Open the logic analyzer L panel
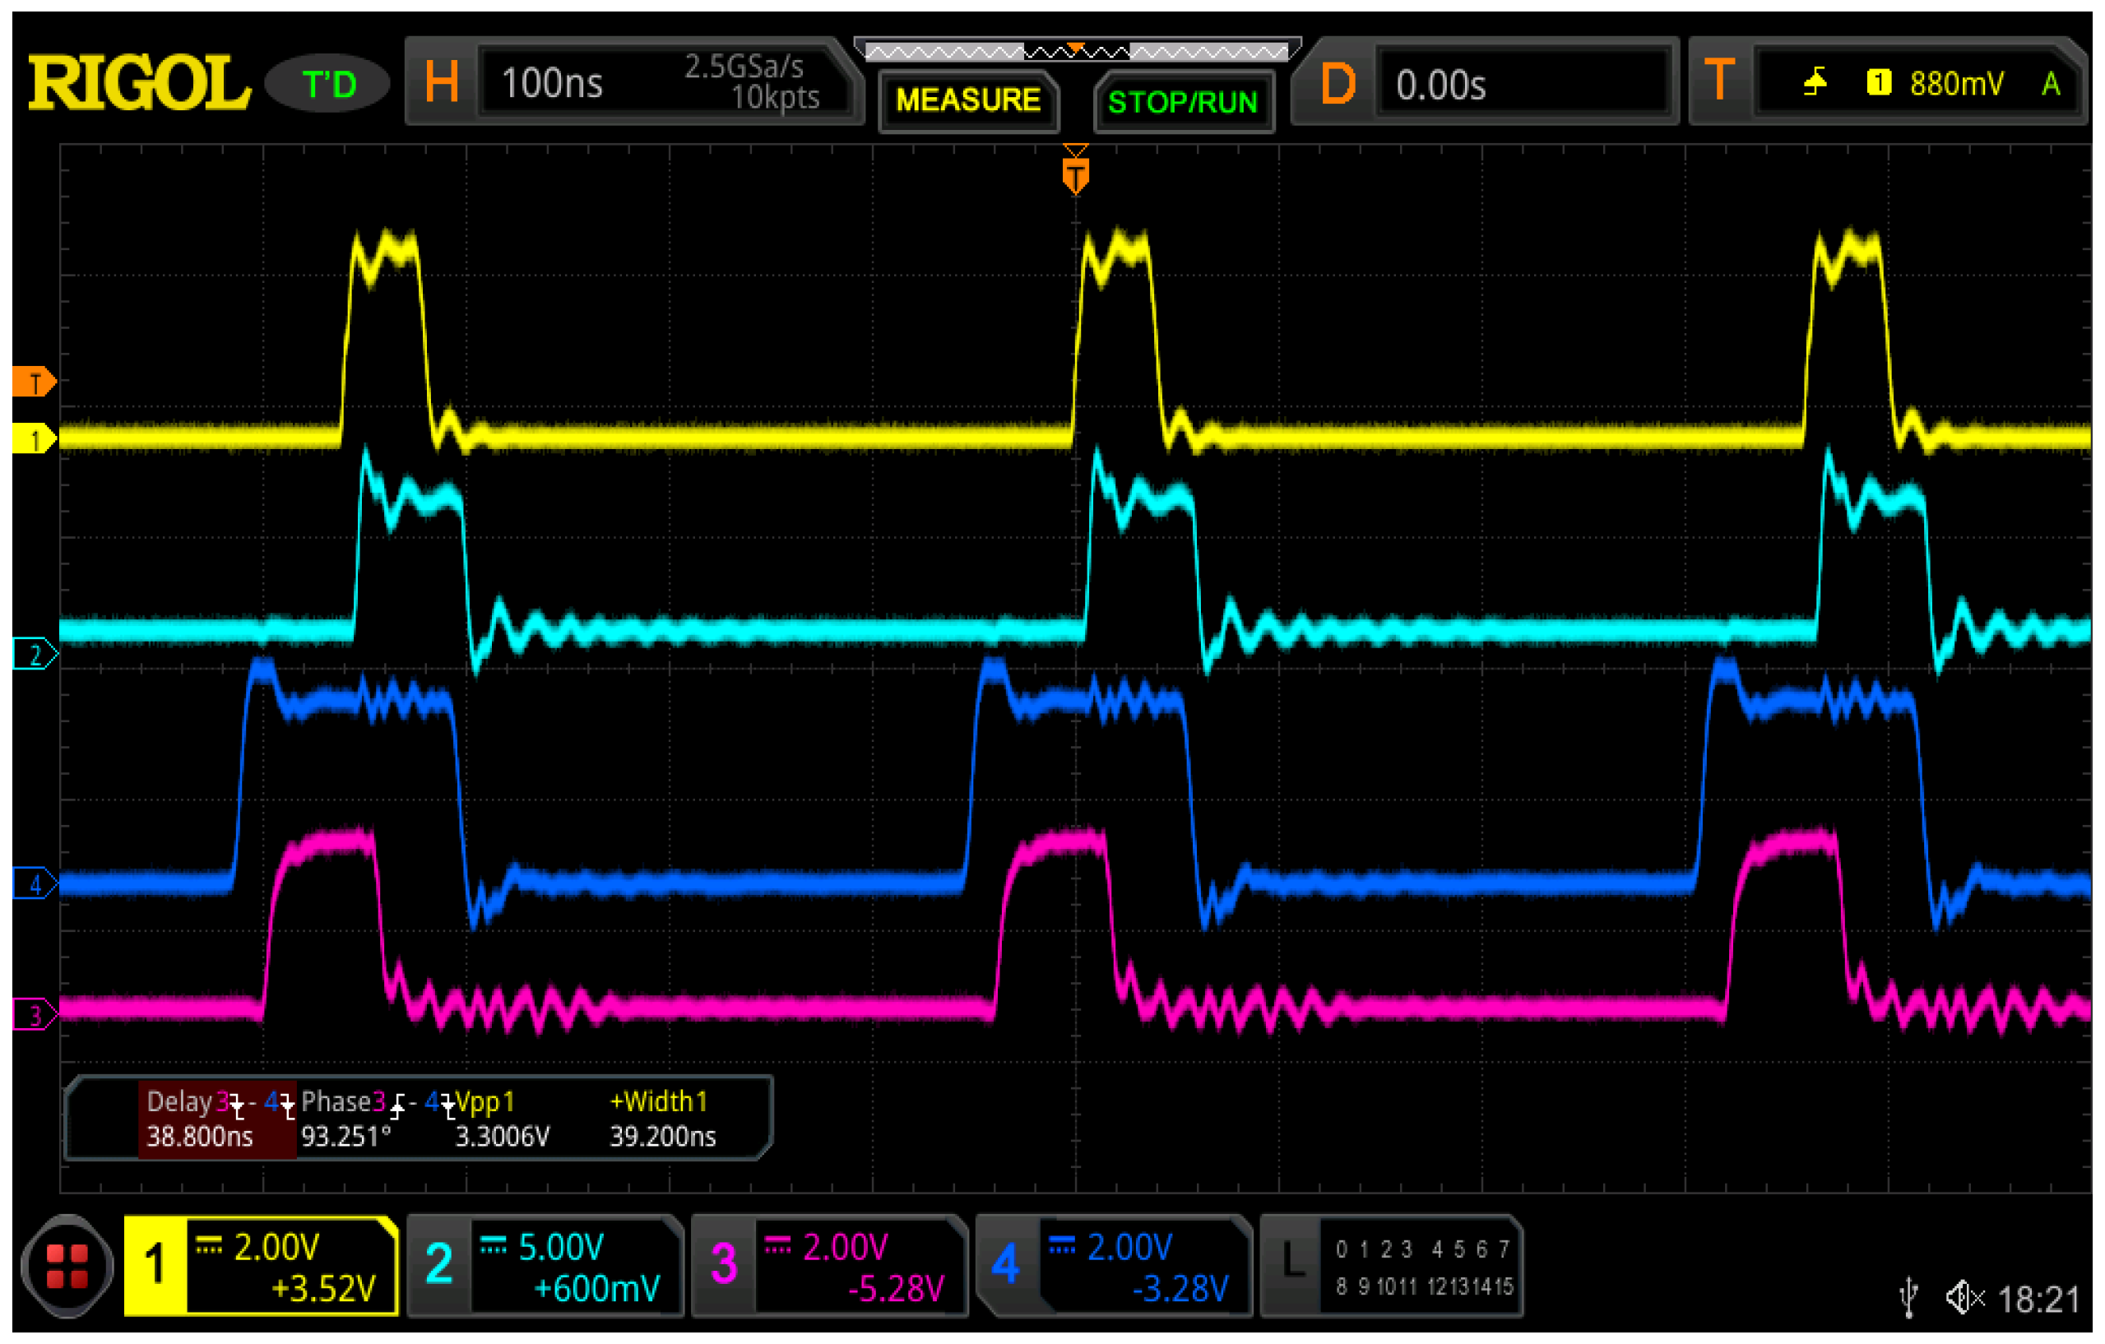 click(x=1393, y=1266)
